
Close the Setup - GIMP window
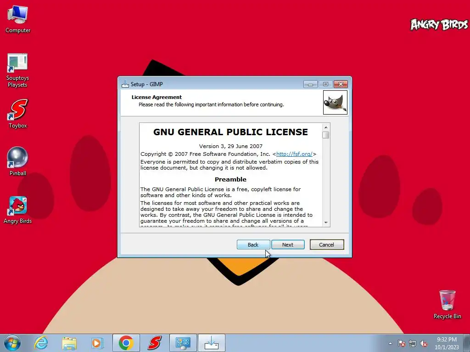pyautogui.click(x=341, y=84)
